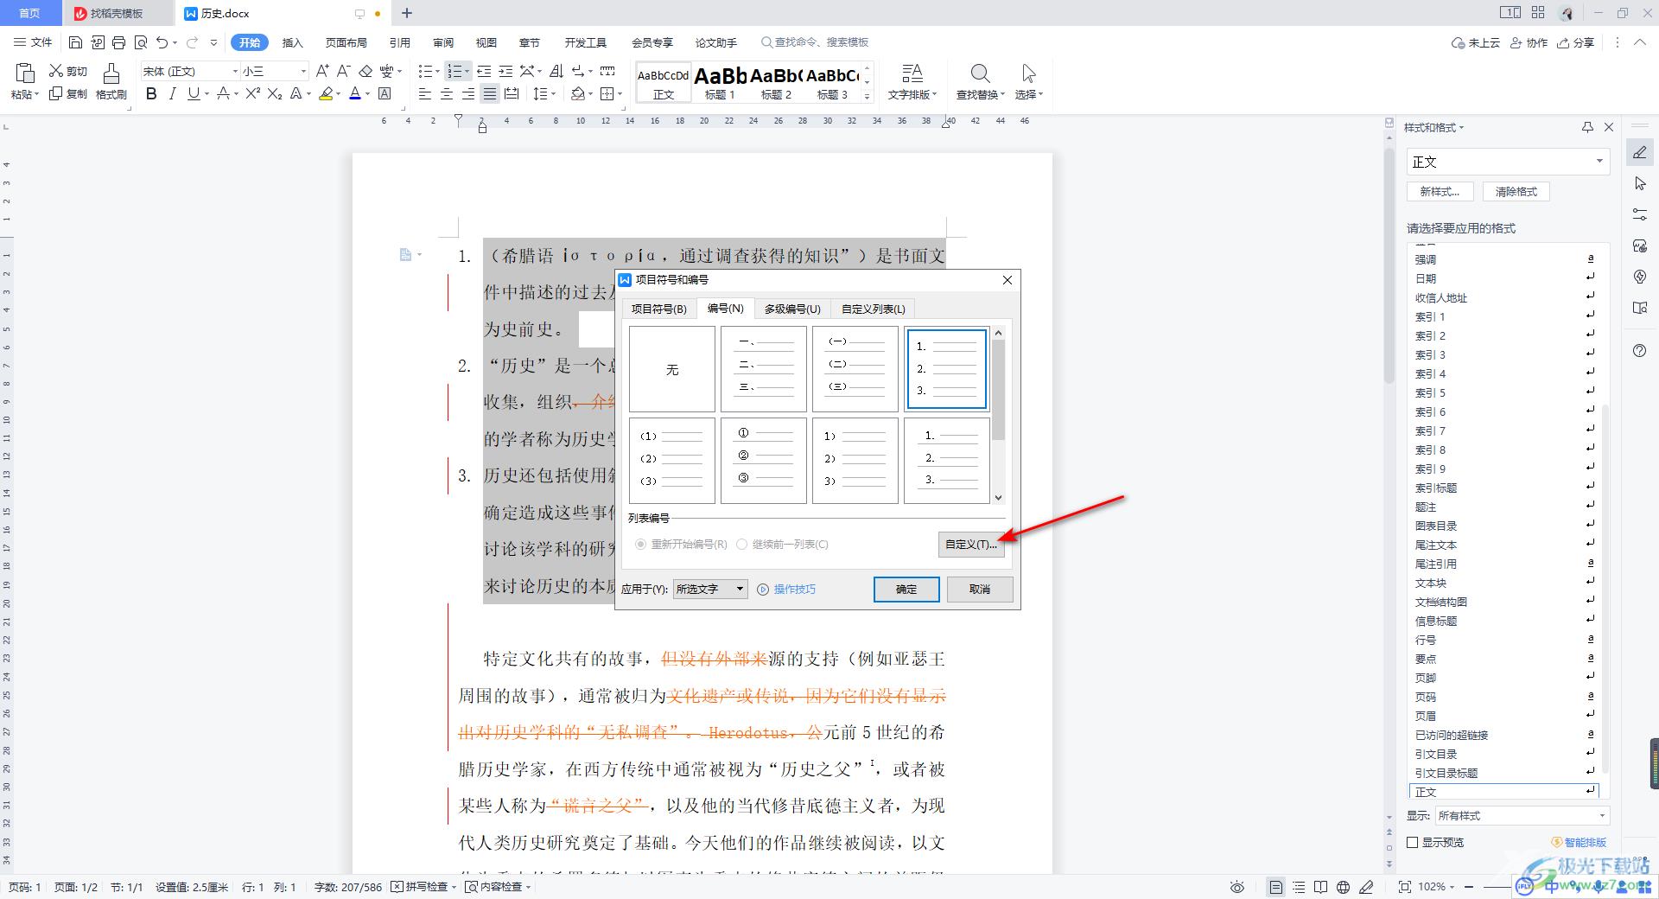
Task: Click the eye protection mode icon
Action: click(x=1237, y=887)
